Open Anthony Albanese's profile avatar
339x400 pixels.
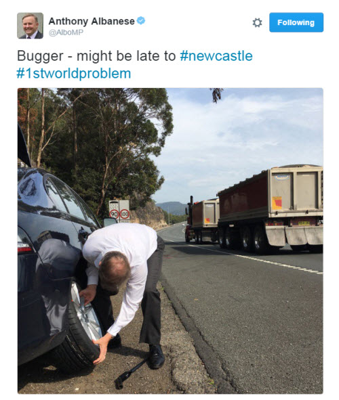30,26
